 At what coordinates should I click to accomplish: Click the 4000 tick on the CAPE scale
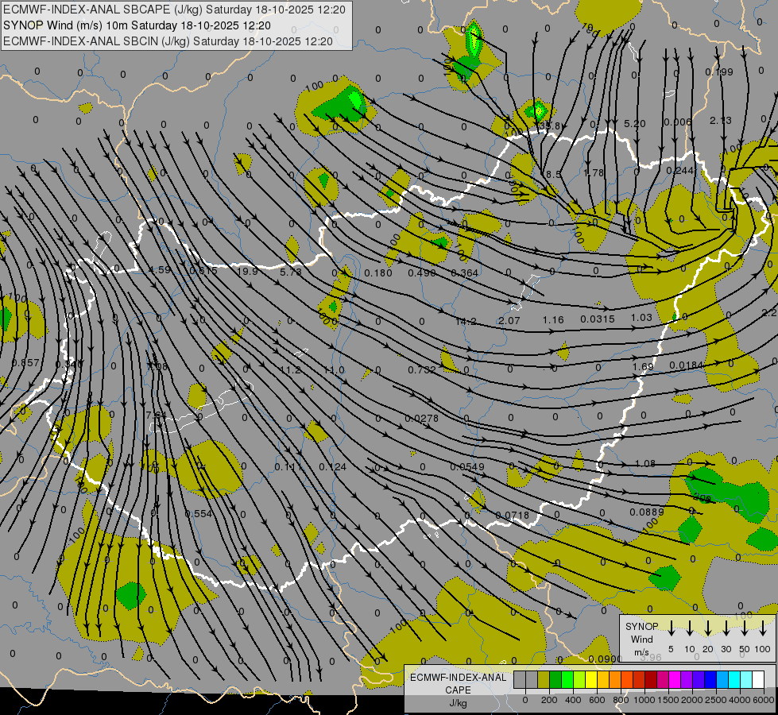[x=740, y=700]
